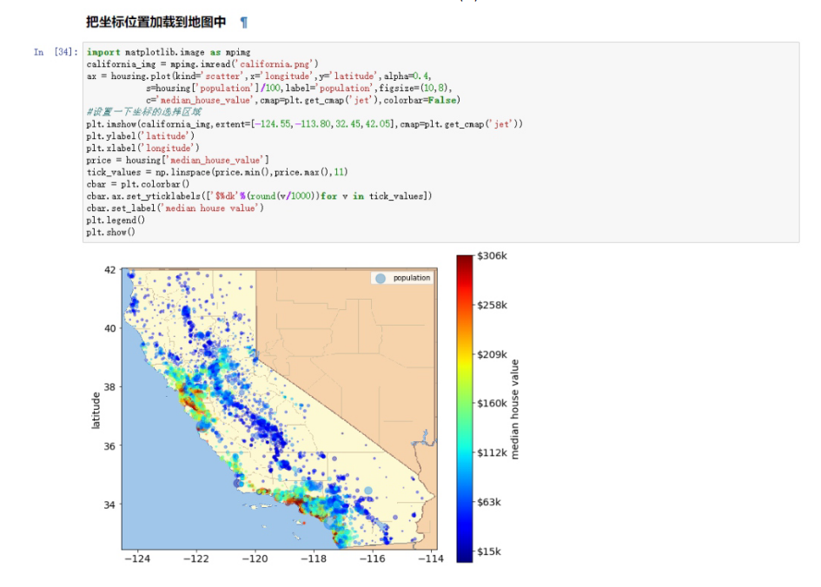Screen dimensions: 821x587
Task: Click the plt.xlabel('longitude') line
Action: tap(143, 148)
